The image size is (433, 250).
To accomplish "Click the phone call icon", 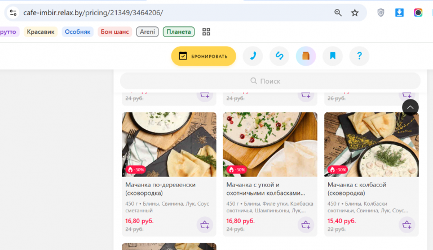I will click(253, 56).
